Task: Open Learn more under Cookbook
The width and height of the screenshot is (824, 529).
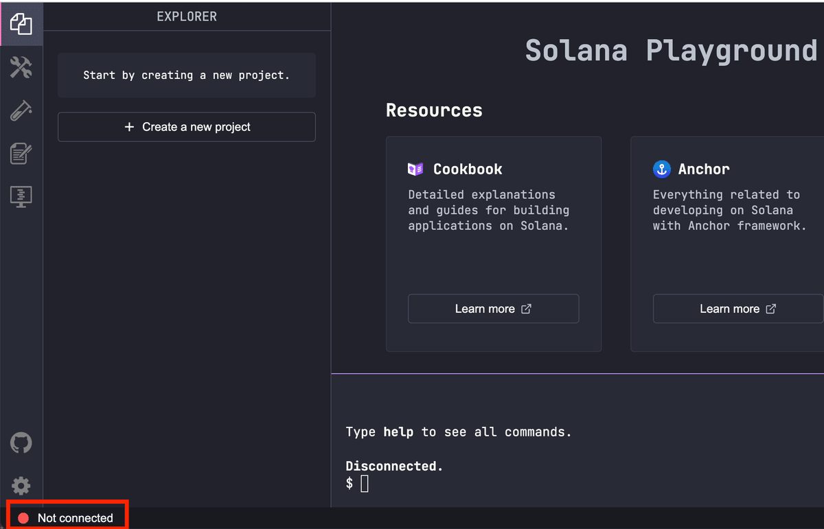Action: tap(494, 309)
